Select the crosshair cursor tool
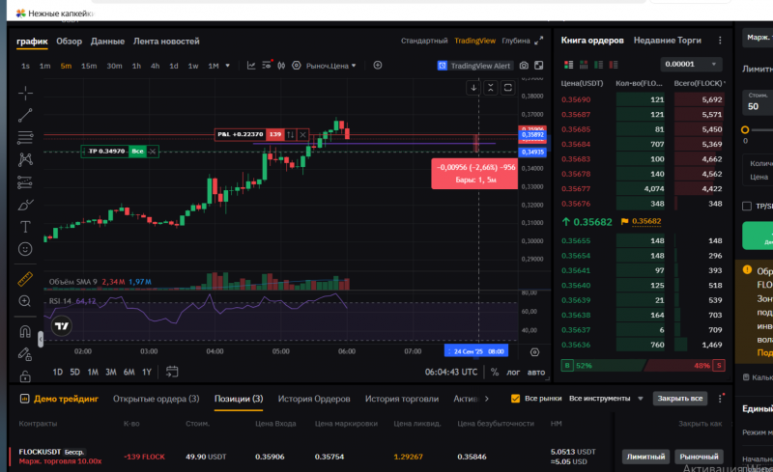The width and height of the screenshot is (773, 472). tap(26, 93)
